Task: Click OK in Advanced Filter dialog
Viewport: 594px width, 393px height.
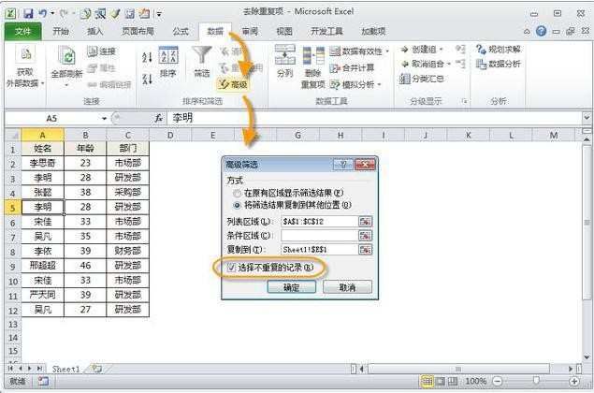Action: (x=291, y=287)
